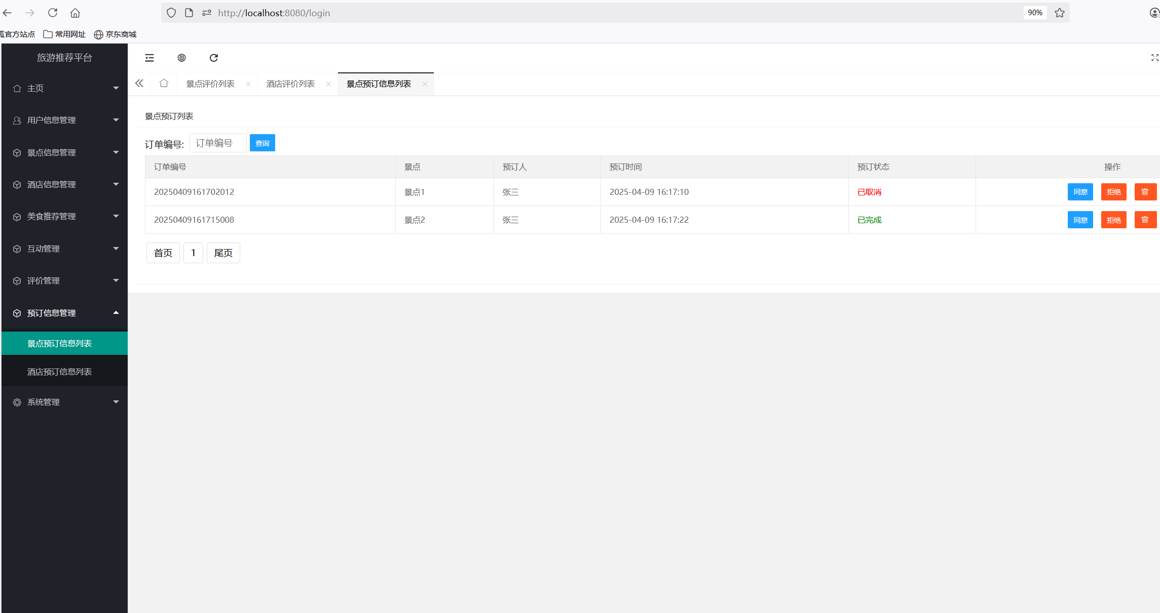The width and height of the screenshot is (1160, 613).
Task: Delete order 20250409161715008 with trash icon
Action: [x=1145, y=220]
